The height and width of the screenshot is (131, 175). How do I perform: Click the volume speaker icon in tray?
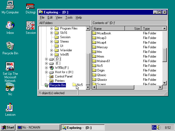[x=159, y=127]
